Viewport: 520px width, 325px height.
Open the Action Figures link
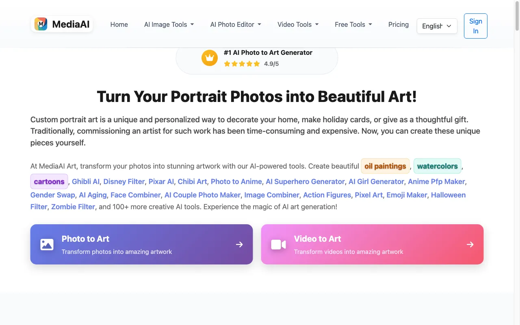point(327,195)
